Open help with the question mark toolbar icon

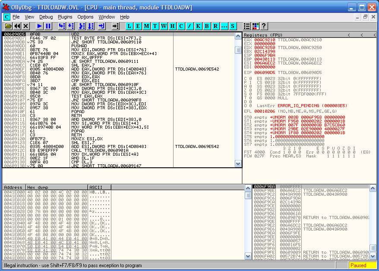264,26
